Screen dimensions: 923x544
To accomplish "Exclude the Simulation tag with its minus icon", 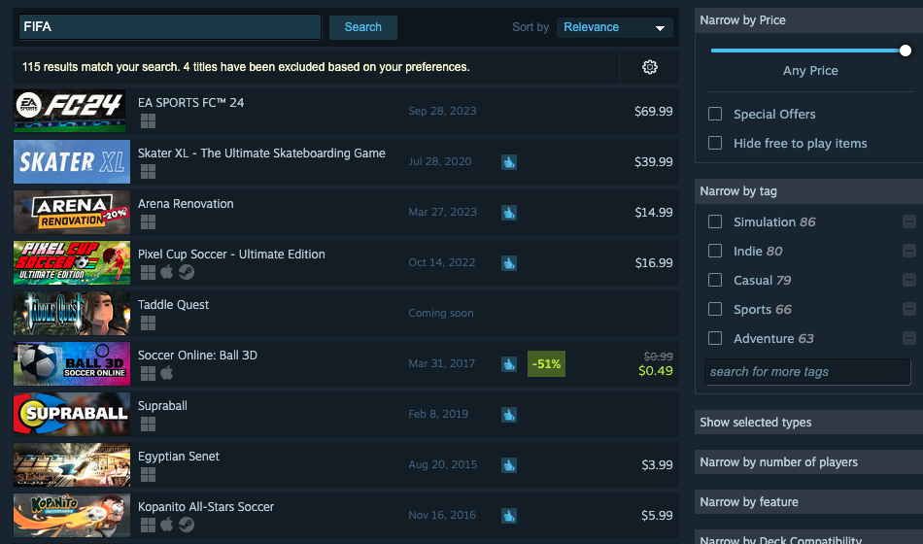I will point(908,222).
